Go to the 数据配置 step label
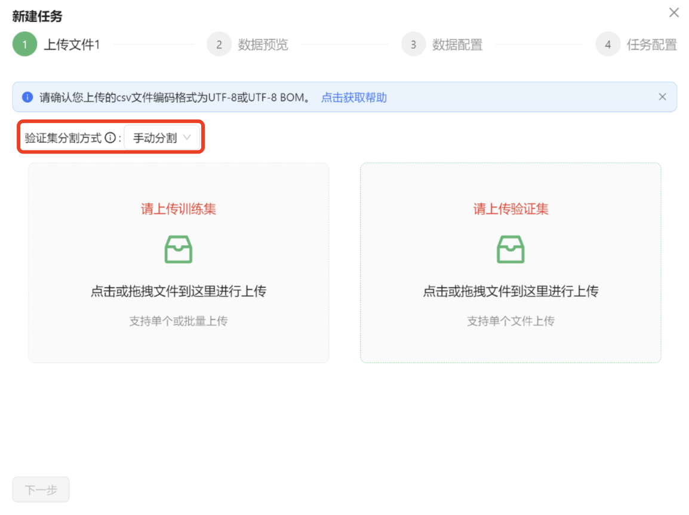689x515 pixels. [457, 45]
